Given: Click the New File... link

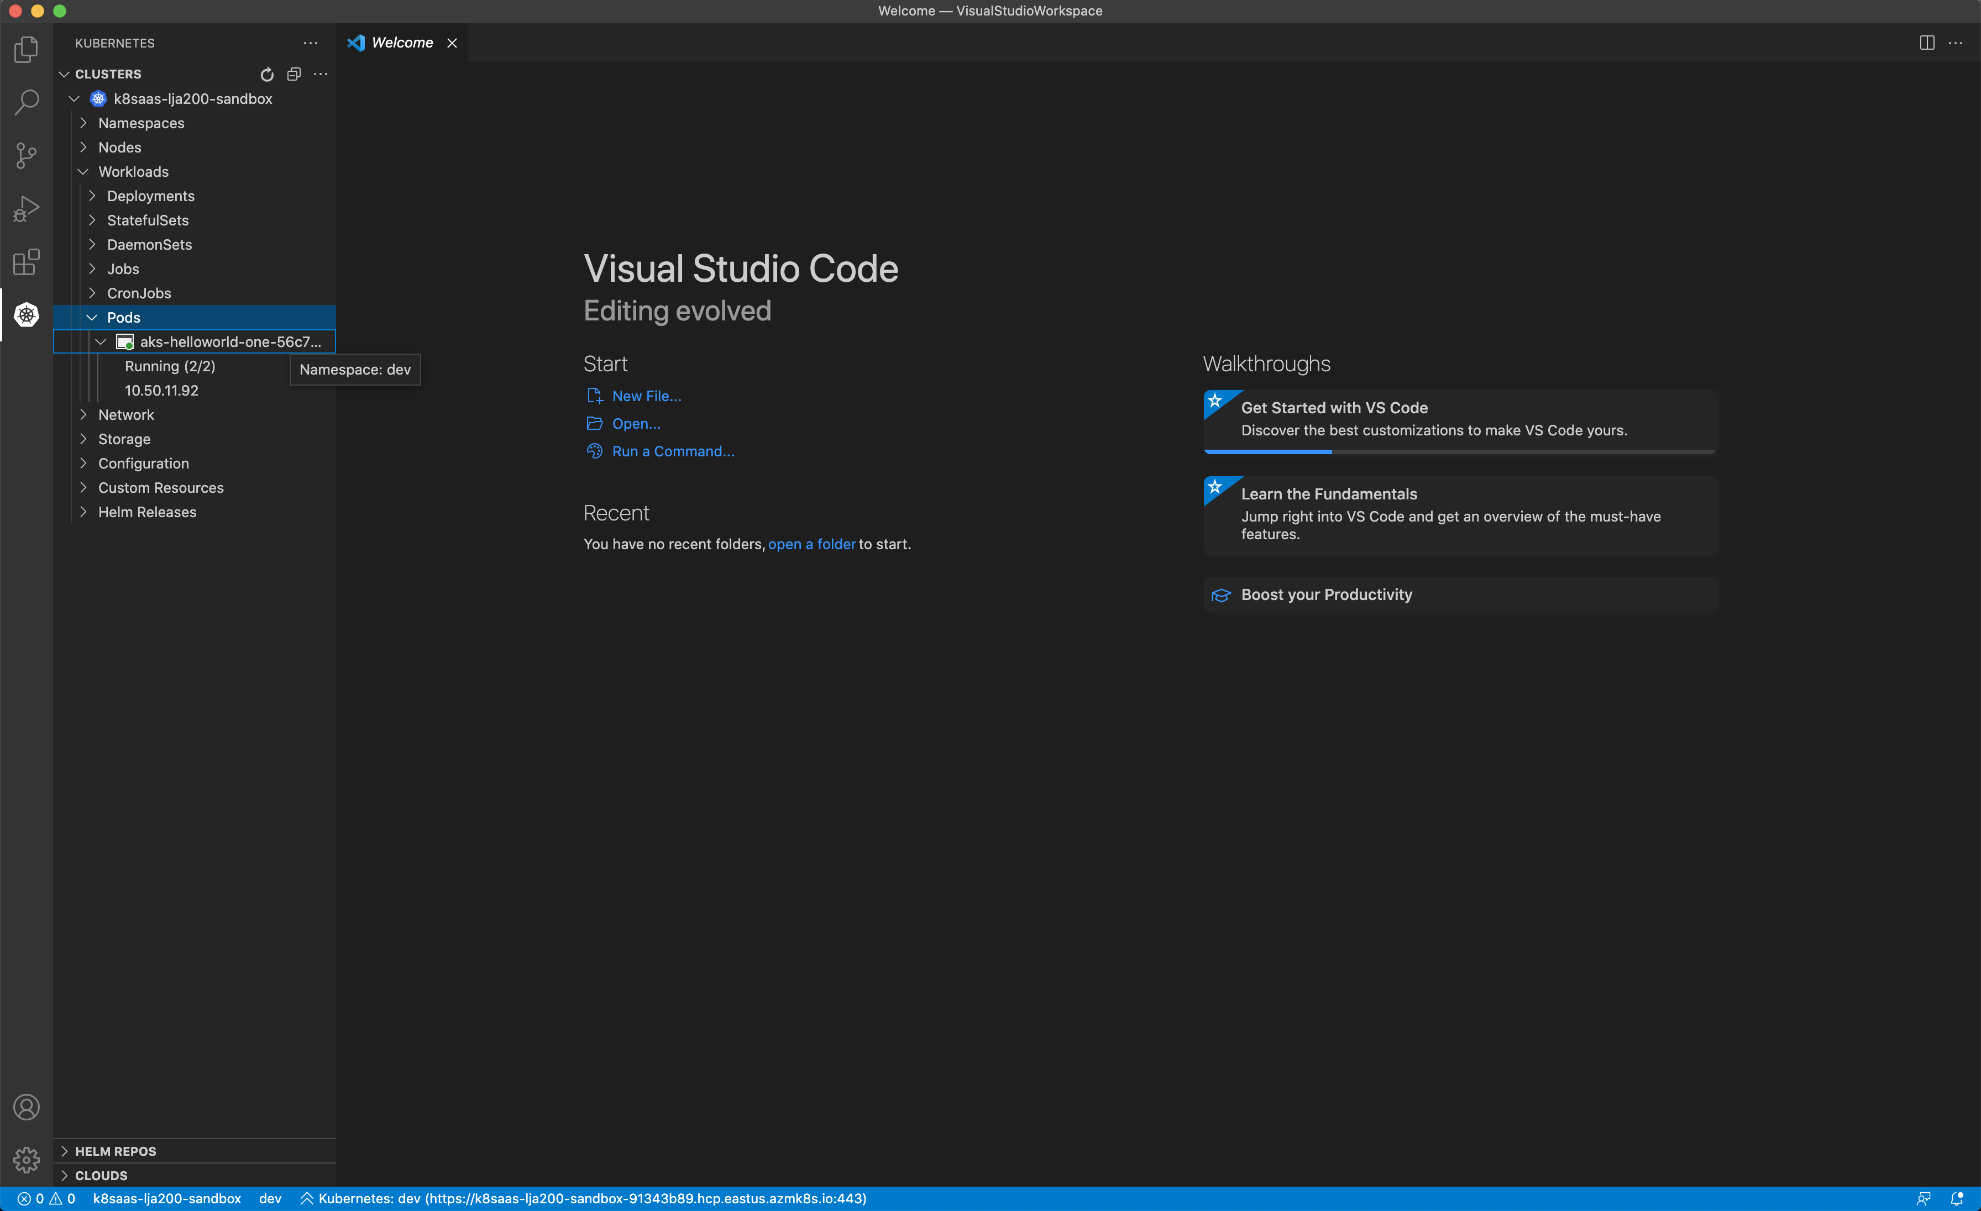Looking at the screenshot, I should point(646,396).
